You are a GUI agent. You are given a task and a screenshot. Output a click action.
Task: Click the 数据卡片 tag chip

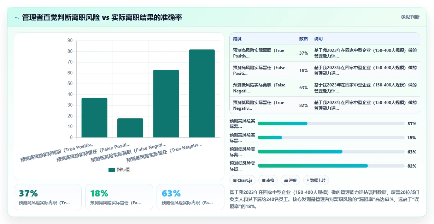point(316,180)
